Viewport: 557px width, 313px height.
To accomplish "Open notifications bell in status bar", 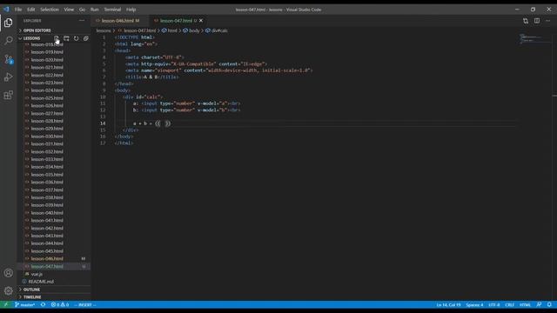I will point(549,304).
